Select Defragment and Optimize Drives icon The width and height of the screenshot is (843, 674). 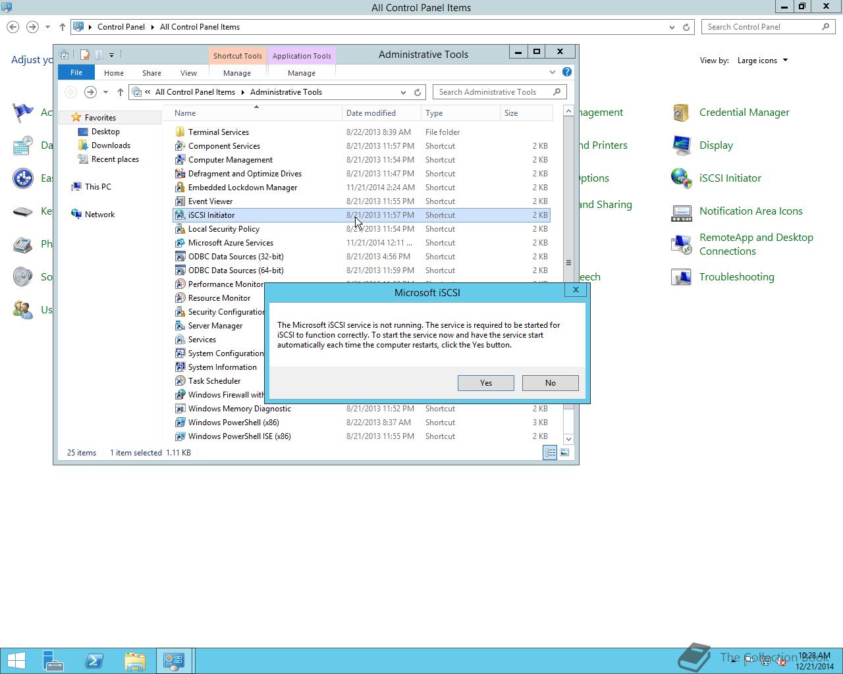(x=180, y=174)
